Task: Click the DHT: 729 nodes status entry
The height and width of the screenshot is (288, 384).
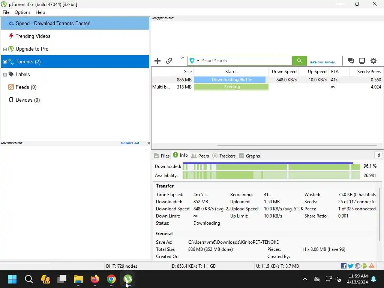Action: point(121,266)
